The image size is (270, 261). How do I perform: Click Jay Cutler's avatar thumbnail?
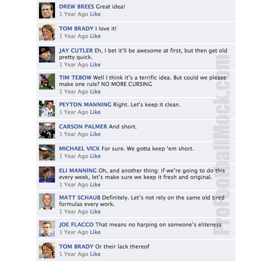pos(47,54)
